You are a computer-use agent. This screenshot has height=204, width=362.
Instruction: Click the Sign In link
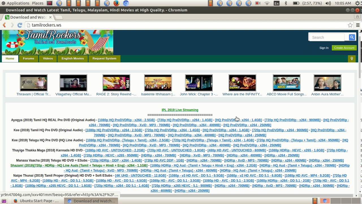(324, 48)
